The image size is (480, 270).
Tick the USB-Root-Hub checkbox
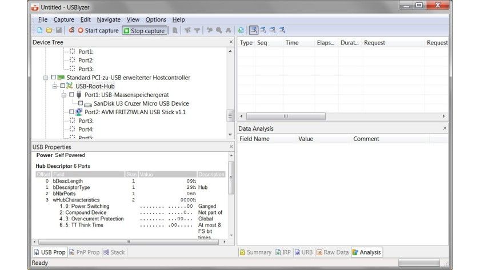62,86
